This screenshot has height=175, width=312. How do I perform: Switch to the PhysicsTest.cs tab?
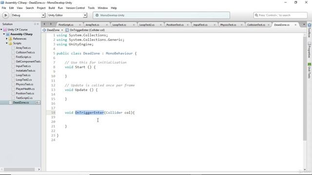(228, 25)
